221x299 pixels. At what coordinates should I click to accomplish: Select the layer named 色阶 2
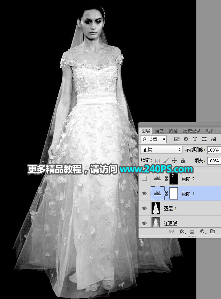click(x=188, y=179)
